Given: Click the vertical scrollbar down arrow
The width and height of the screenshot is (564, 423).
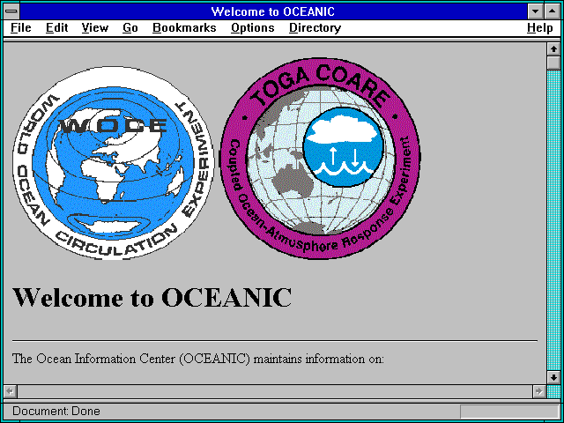Looking at the screenshot, I should click(x=553, y=377).
